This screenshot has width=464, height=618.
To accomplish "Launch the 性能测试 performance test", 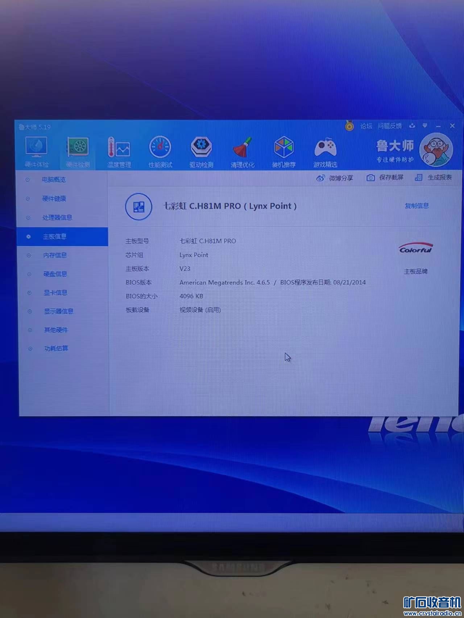I will pos(160,152).
